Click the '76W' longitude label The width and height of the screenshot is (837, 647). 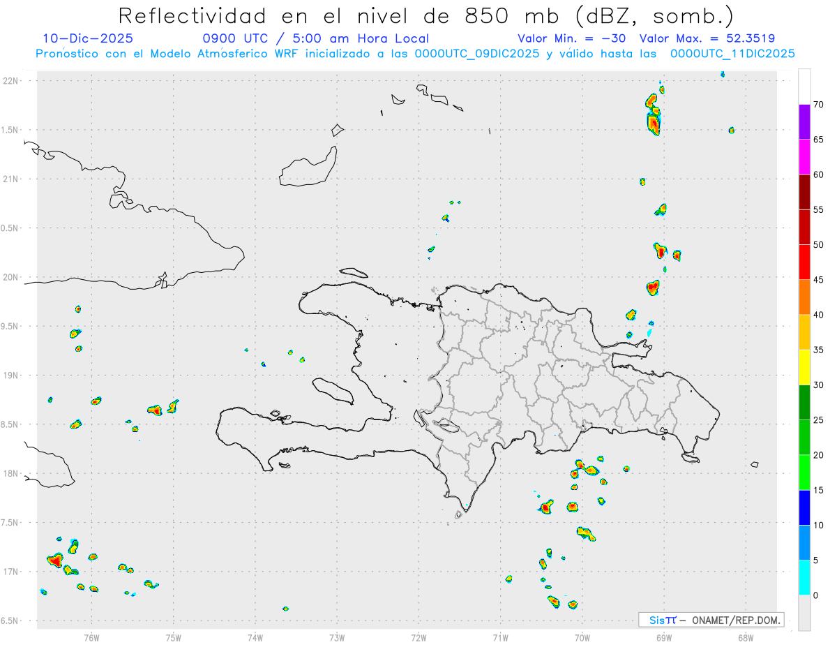(91, 637)
